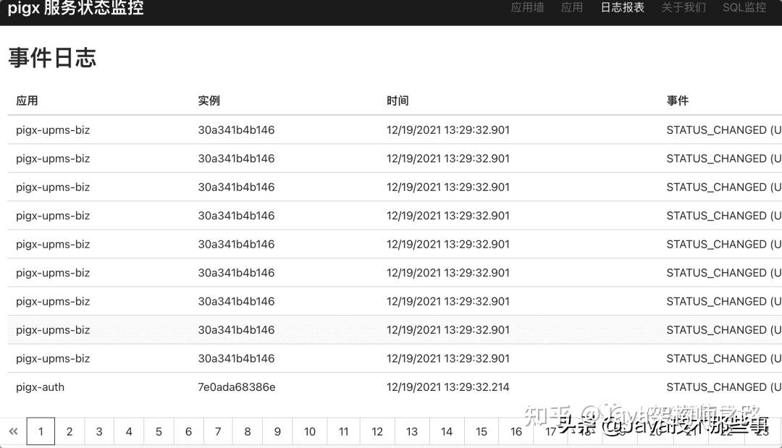Go to pagination page 13
Screen dimensions: 782x448
(x=411, y=431)
